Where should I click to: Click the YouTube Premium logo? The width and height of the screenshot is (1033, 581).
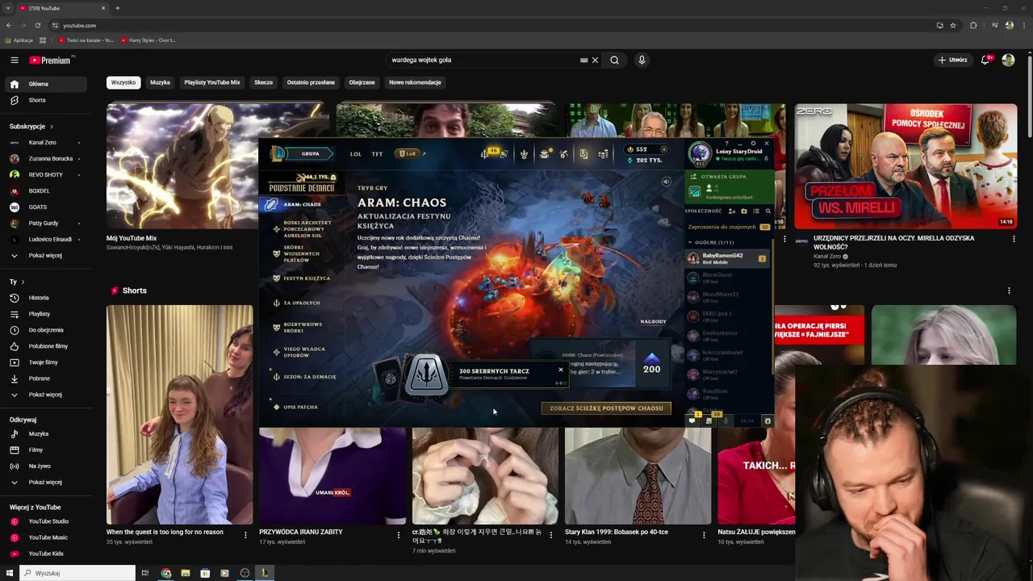coord(50,60)
